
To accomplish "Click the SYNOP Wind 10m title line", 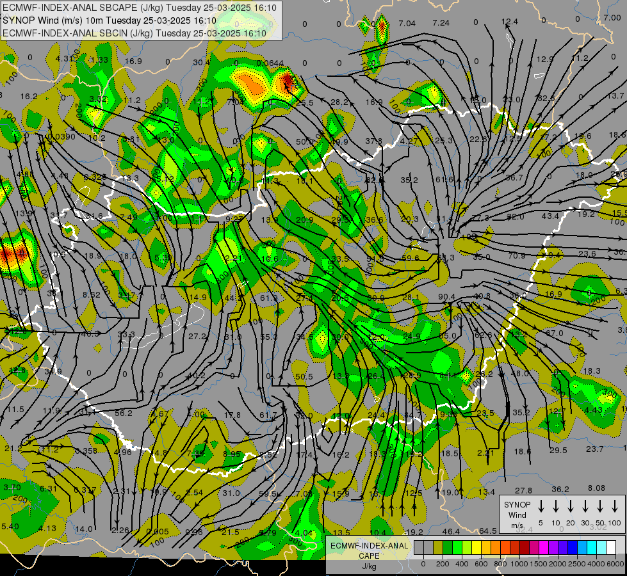I will coord(109,20).
